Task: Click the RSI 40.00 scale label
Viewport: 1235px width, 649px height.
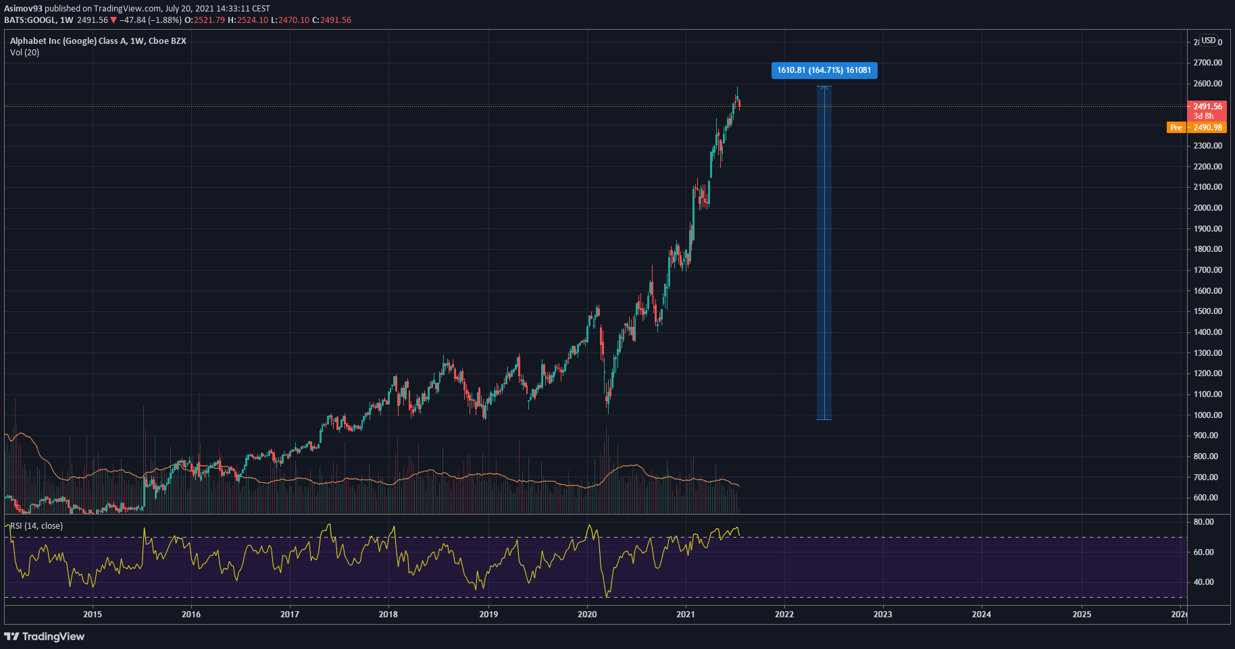Action: tap(1203, 582)
